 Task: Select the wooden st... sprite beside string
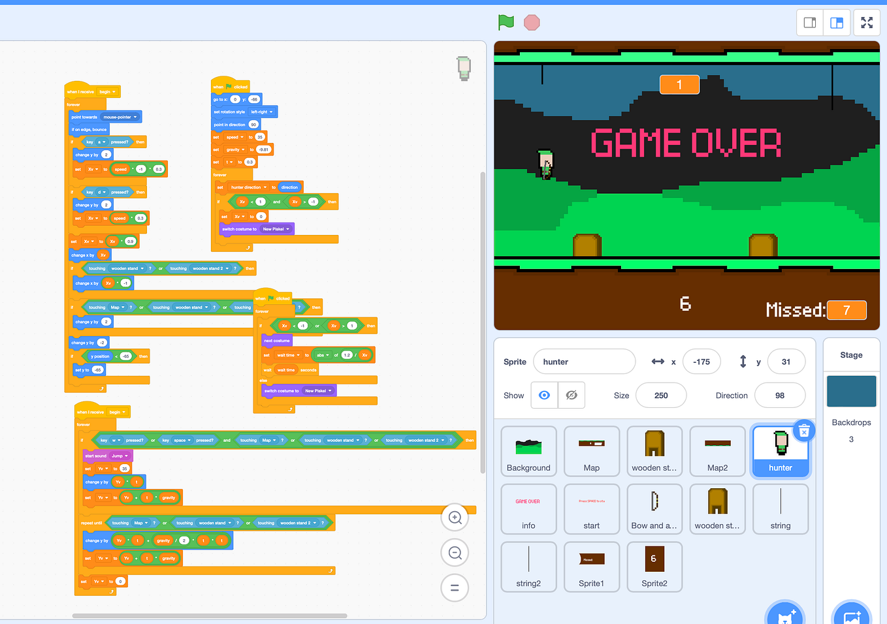tap(717, 509)
